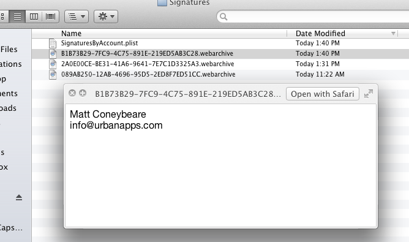Viewport: 409px width, 242px height.
Task: Click the Quick Look plus button
Action: pyautogui.click(x=83, y=93)
